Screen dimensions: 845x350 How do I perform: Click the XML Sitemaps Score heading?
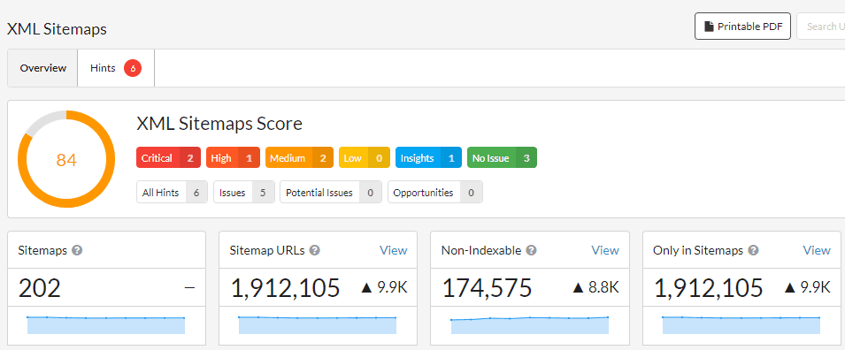(x=219, y=124)
